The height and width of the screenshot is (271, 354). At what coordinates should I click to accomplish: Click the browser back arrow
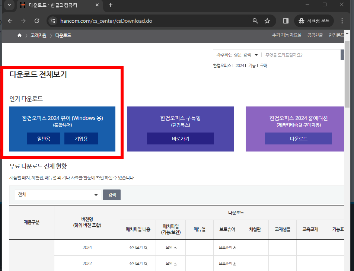pos(10,21)
